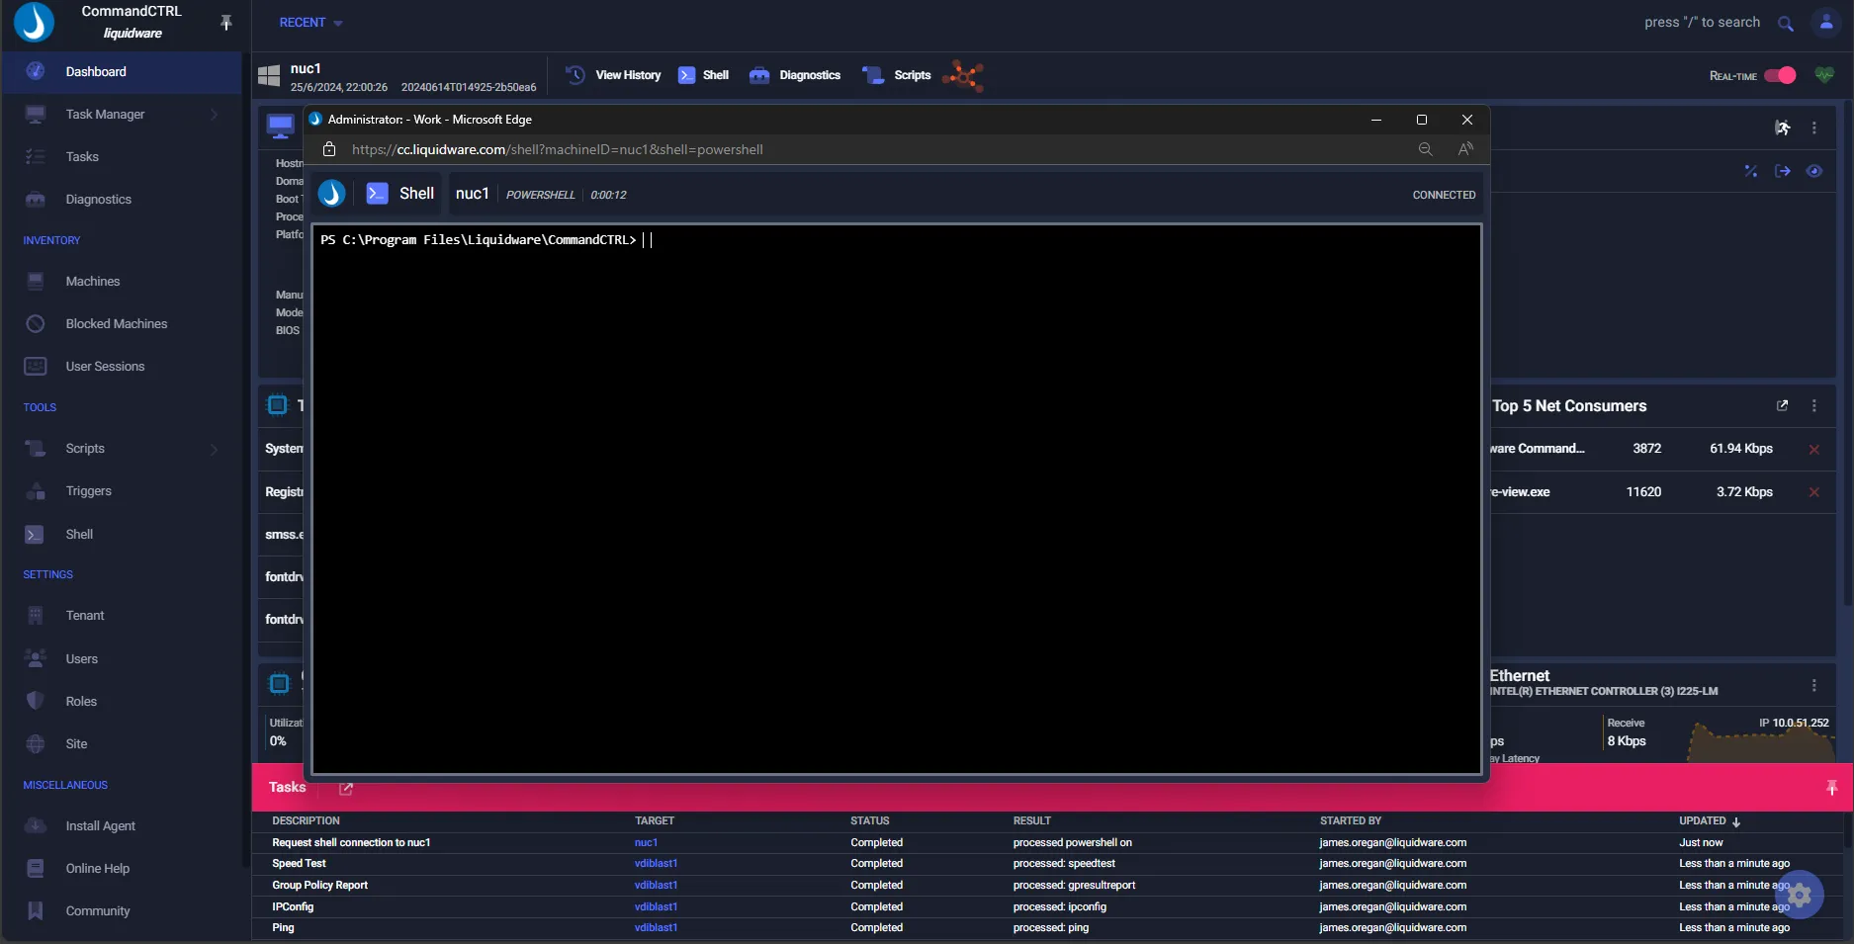This screenshot has width=1854, height=944.
Task: Click Scripts in machine toolbar
Action: (x=897, y=75)
